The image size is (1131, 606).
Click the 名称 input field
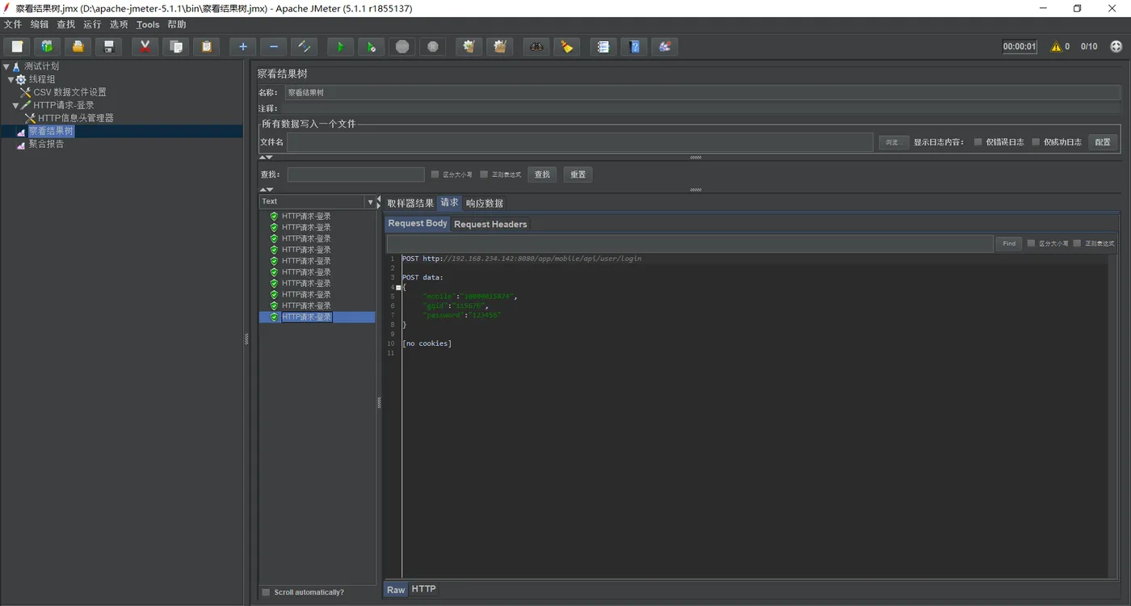point(703,93)
